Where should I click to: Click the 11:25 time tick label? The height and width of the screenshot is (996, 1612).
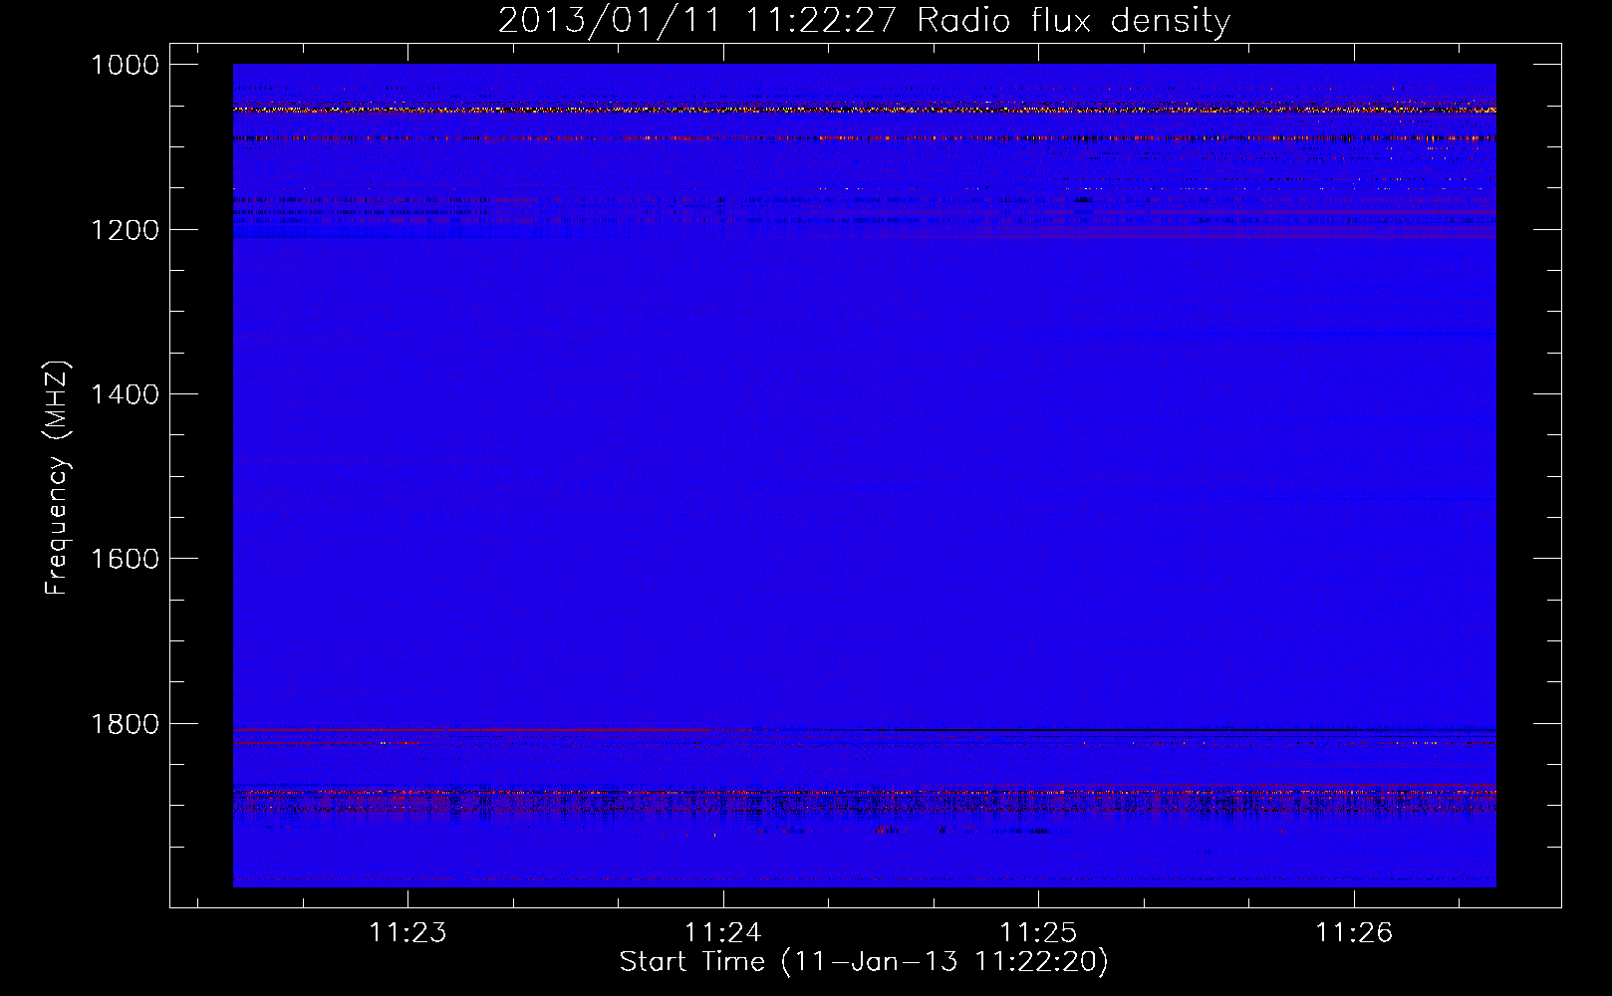tap(1038, 932)
